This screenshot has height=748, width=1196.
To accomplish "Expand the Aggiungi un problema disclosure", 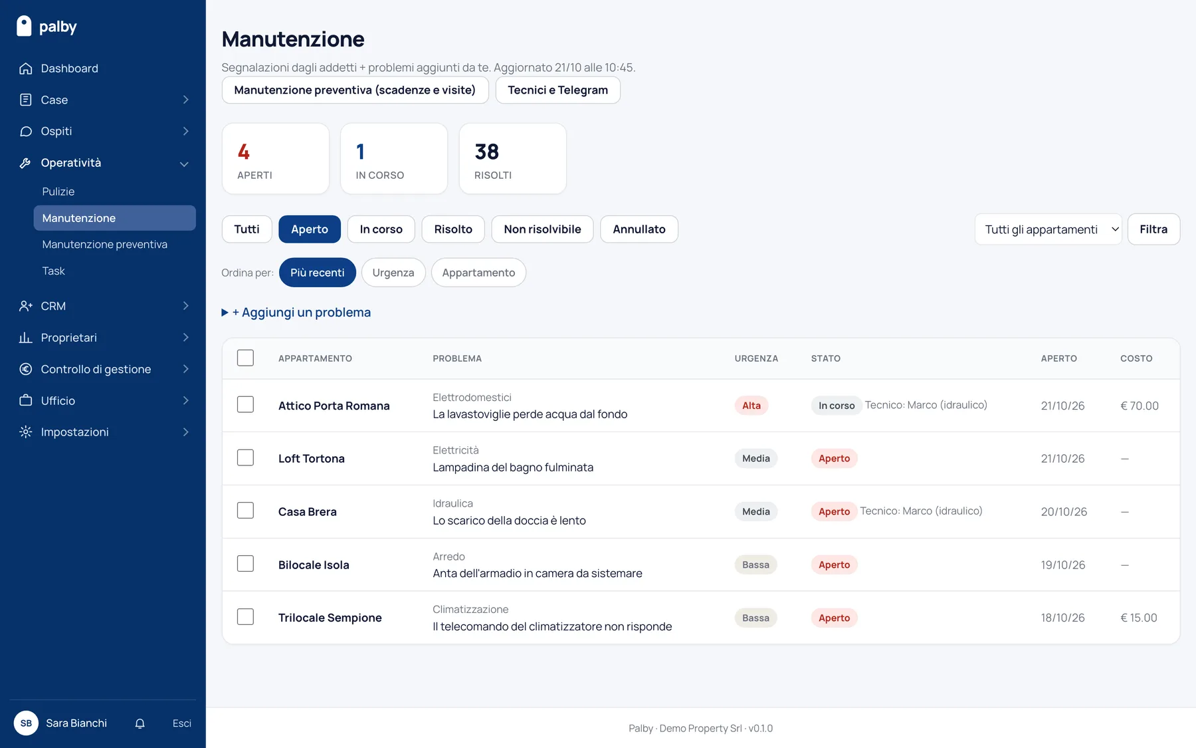I will click(x=296, y=312).
